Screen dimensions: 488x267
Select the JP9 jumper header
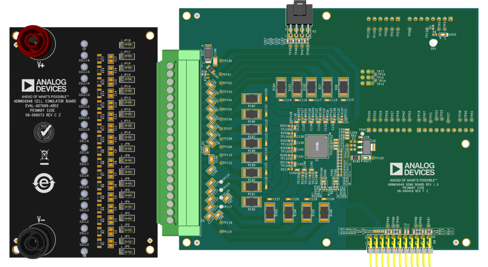click(x=127, y=149)
